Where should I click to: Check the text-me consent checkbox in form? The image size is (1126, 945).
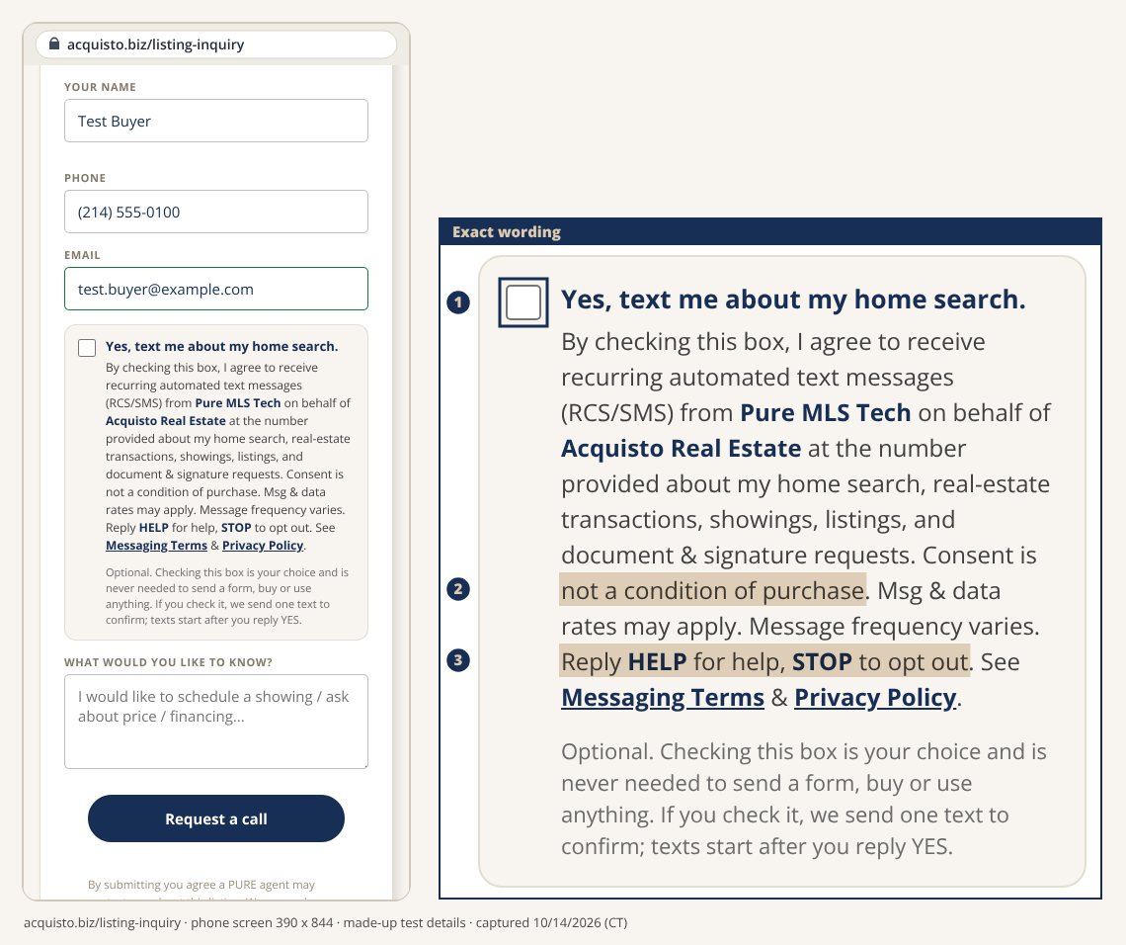coord(87,348)
